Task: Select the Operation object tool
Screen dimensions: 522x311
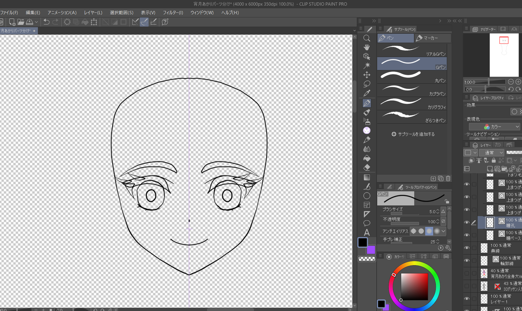Action: point(367,56)
